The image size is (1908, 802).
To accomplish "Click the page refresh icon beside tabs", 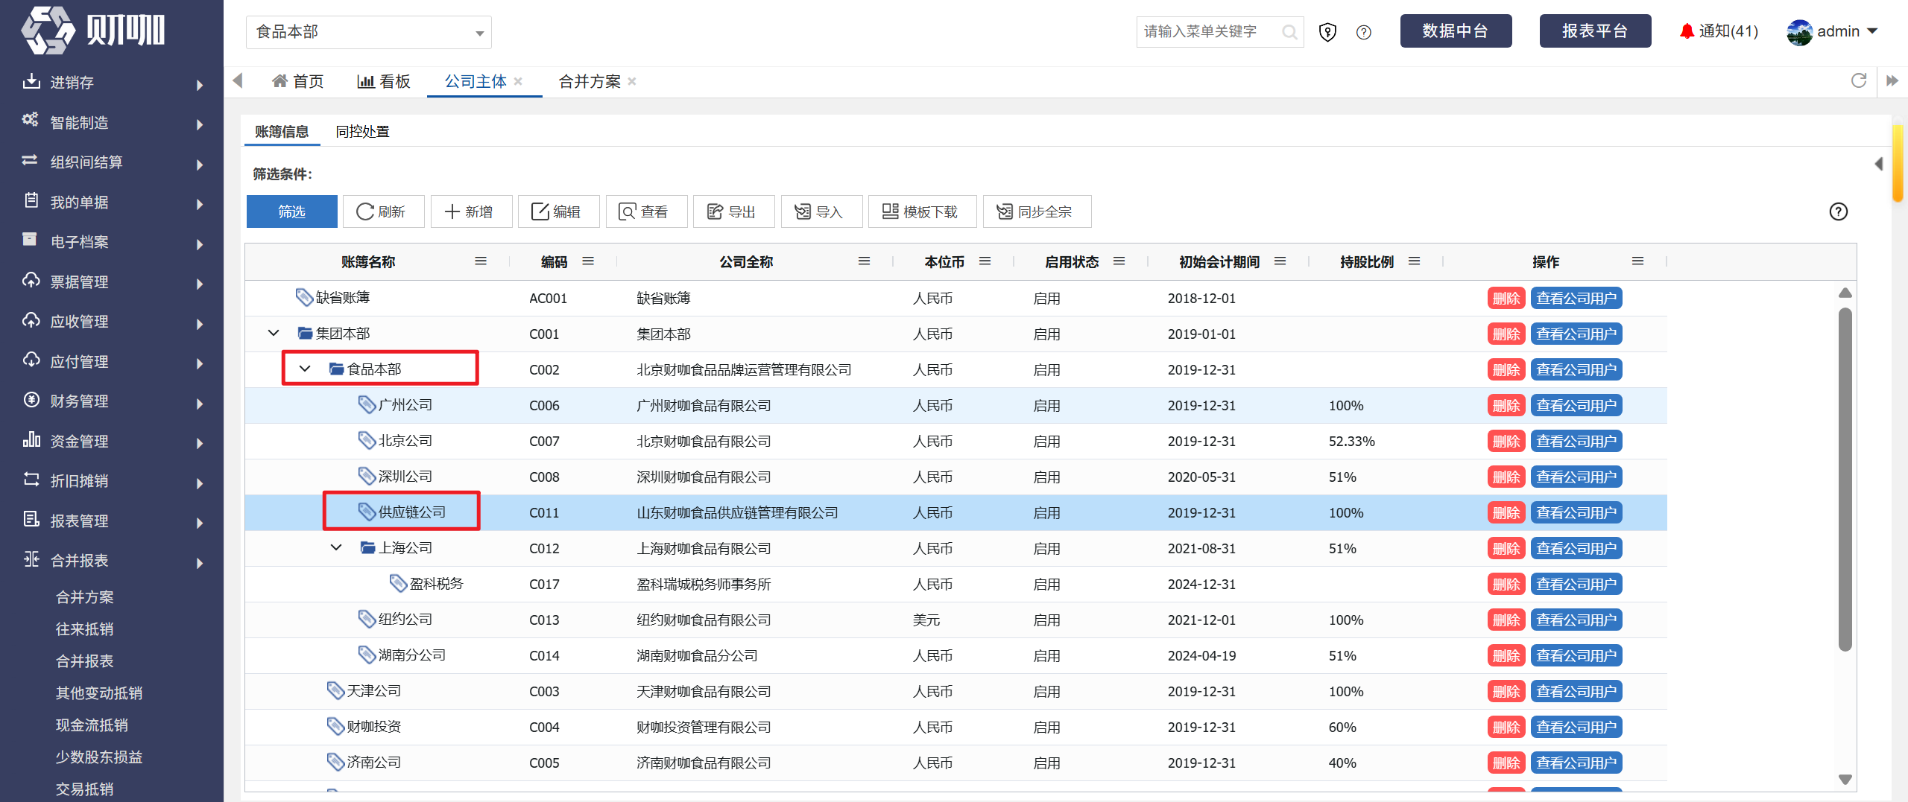I will click(1859, 80).
